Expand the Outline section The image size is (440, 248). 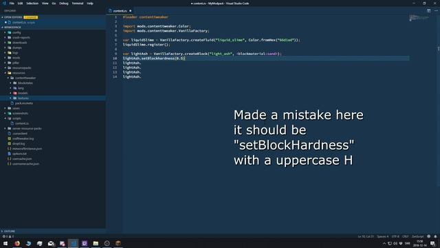tap(10, 231)
